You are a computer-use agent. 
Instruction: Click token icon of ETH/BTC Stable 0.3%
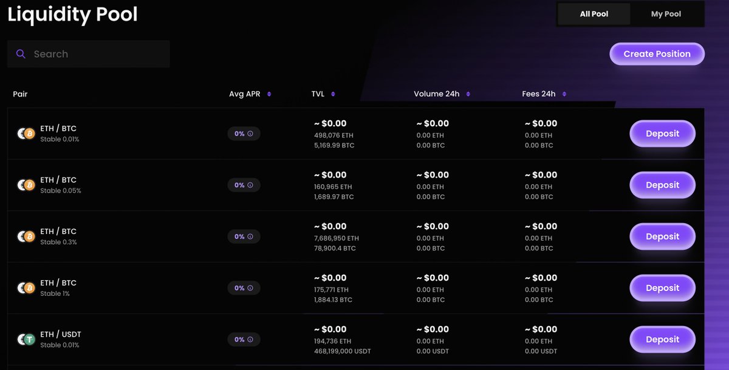click(x=26, y=236)
